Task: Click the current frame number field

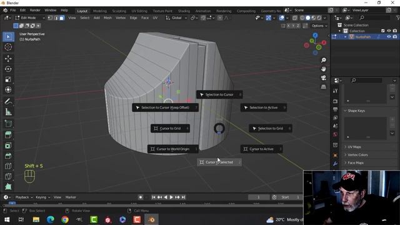Action: [x=258, y=197]
